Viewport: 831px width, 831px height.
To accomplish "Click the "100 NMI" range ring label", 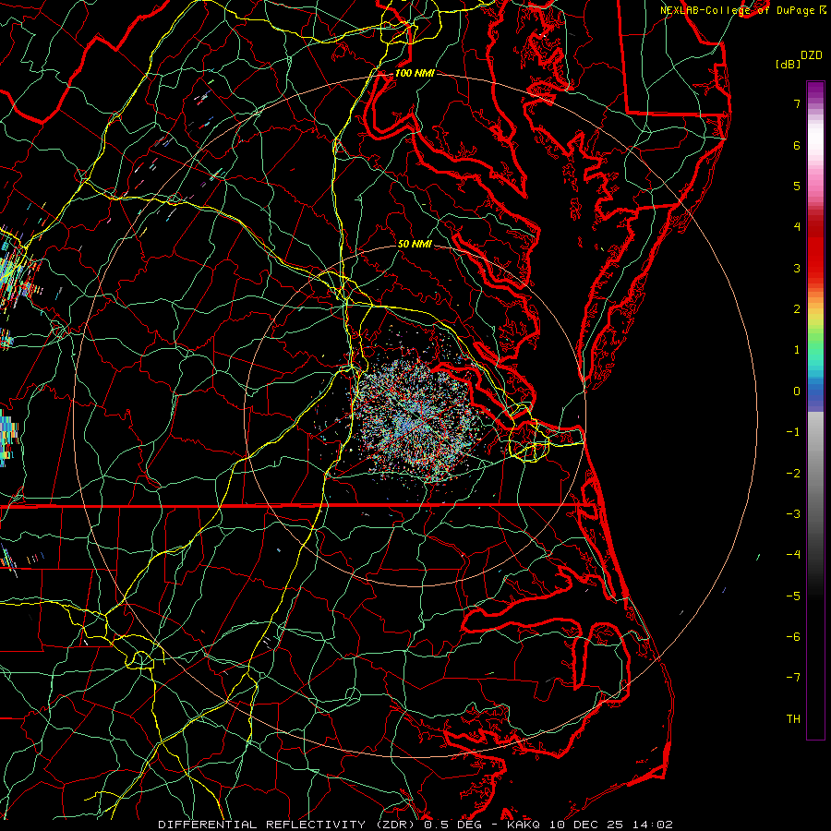I will tap(415, 73).
